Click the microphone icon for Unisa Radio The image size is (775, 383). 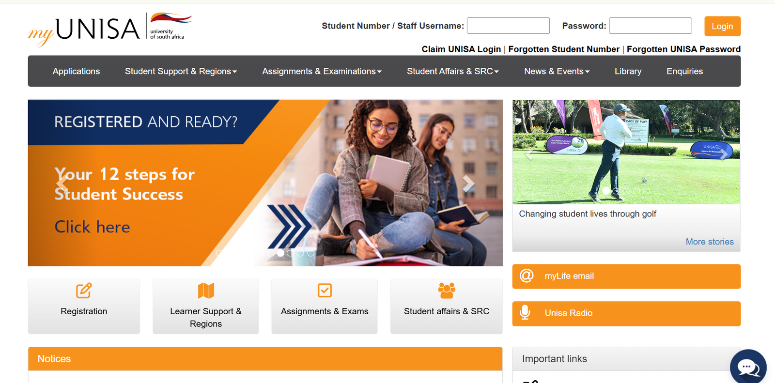point(525,312)
